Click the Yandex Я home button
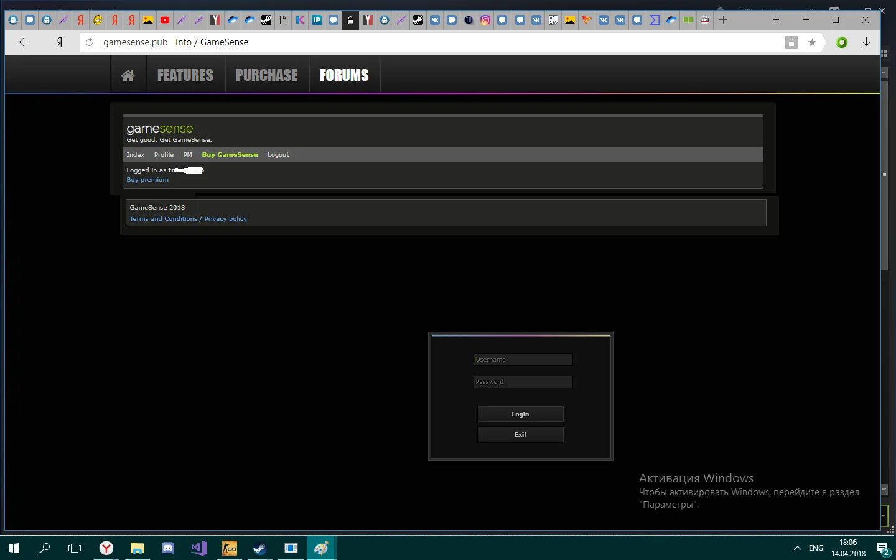The image size is (896, 560). pos(59,42)
